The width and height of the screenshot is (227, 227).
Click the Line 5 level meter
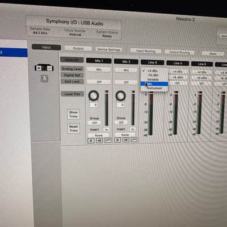click(x=199, y=113)
